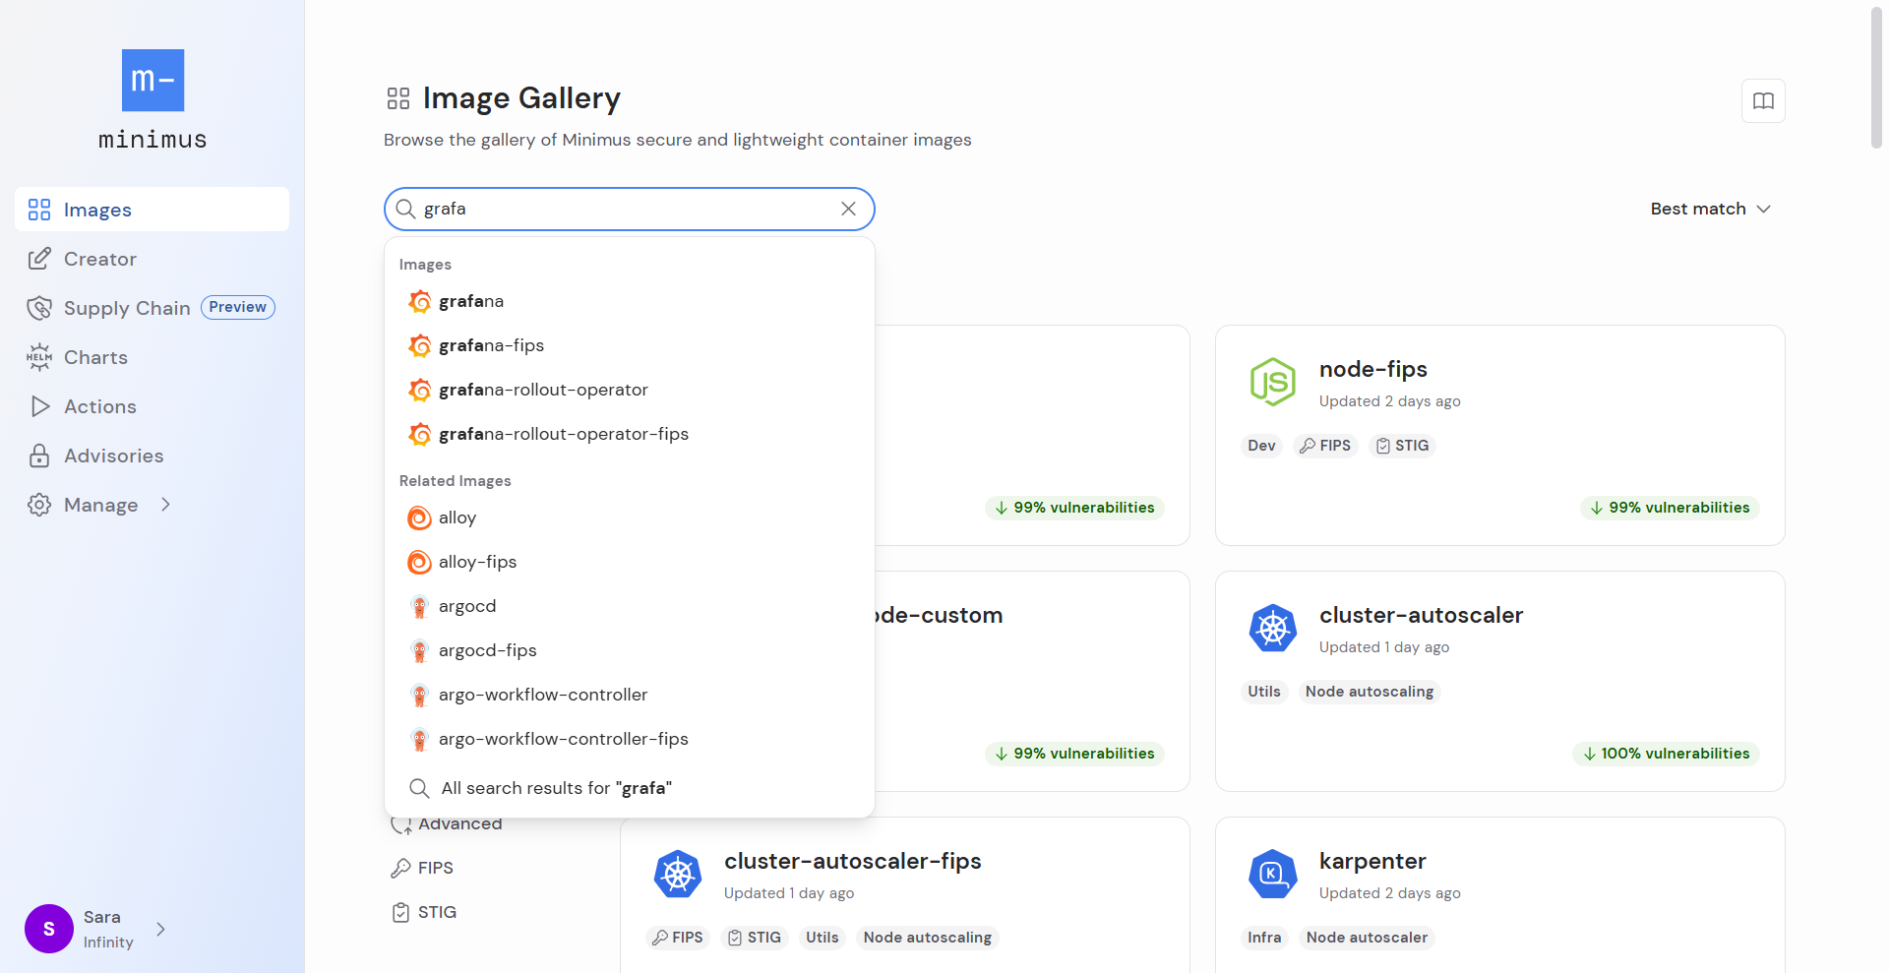Click the Manage gear icon
1889x973 pixels.
39,505
